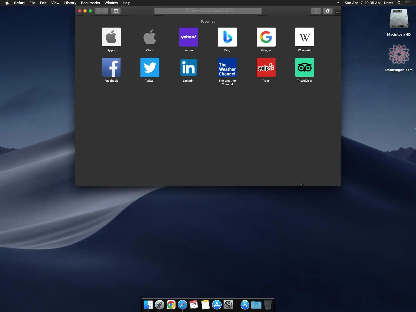Open Calendar from the Dock
416x312 pixels.
pyautogui.click(x=194, y=305)
